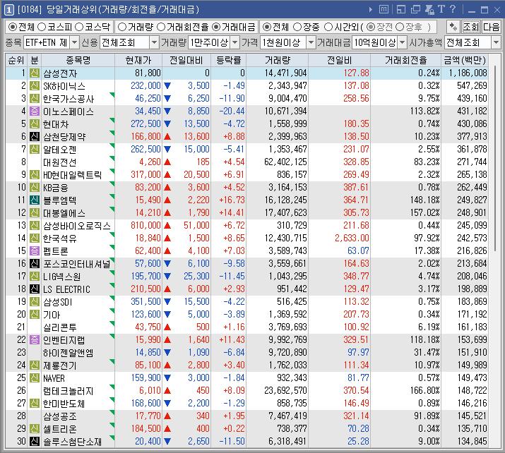Click the purple 증 badge in 펩트론 row
The image size is (505, 453).
[35, 251]
